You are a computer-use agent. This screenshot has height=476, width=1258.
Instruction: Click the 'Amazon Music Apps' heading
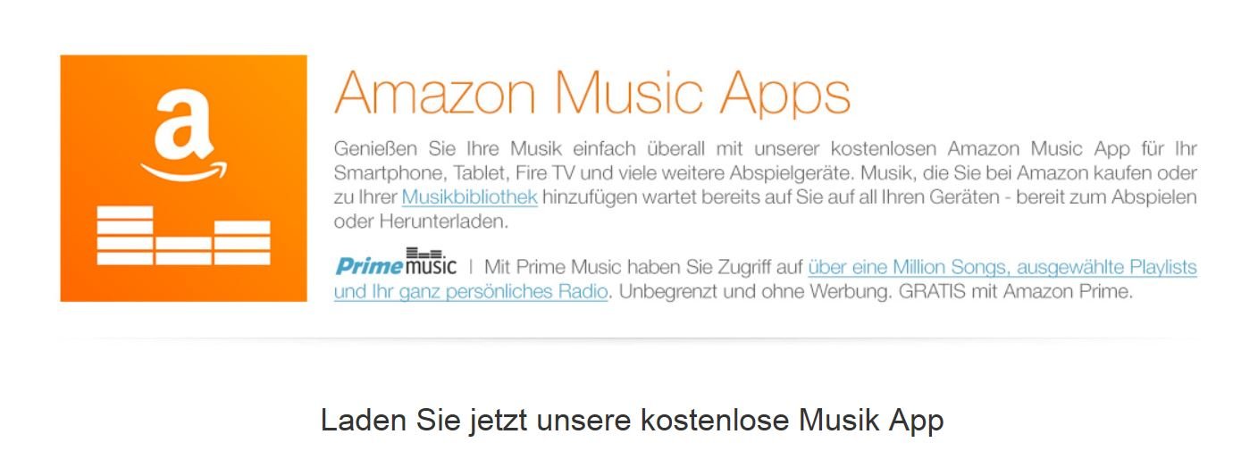tap(592, 92)
